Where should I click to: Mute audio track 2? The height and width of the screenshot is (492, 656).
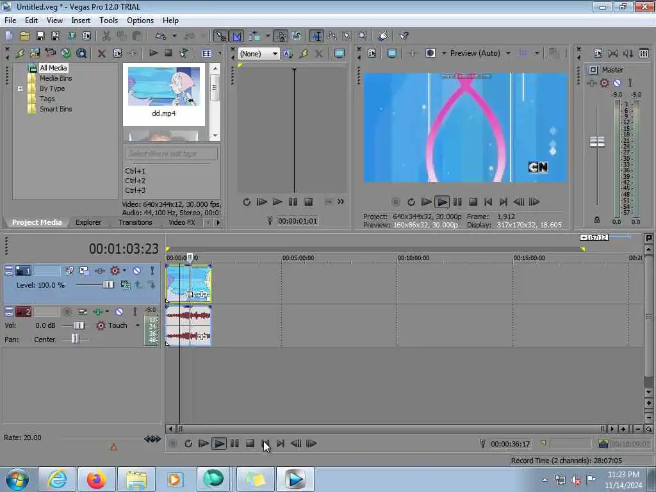tap(119, 312)
